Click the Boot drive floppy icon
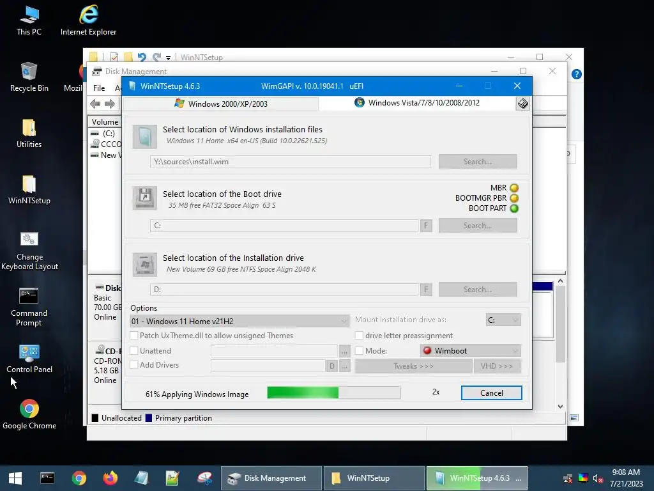Screen dimensions: 654x491 pos(145,198)
